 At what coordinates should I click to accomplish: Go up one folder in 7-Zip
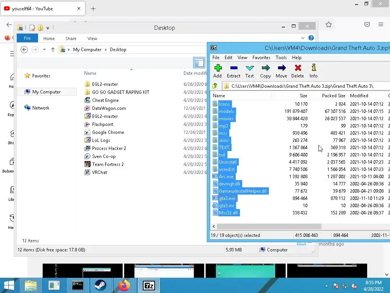point(215,86)
